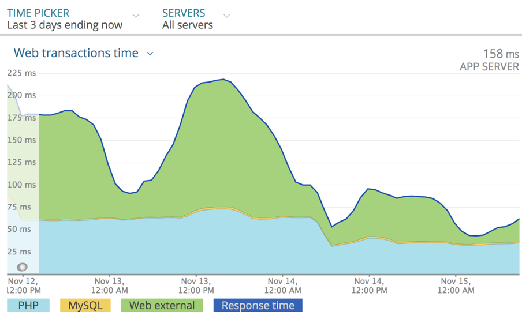Click the circular marker icon at chart bottom-left
The height and width of the screenshot is (330, 522).
coord(22,267)
